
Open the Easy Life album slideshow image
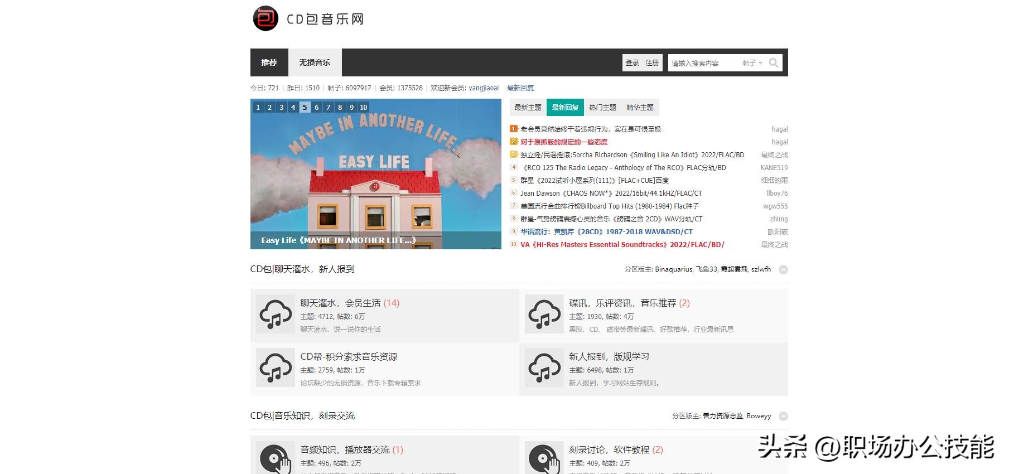[x=376, y=174]
